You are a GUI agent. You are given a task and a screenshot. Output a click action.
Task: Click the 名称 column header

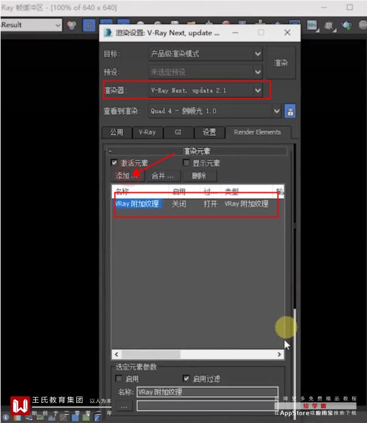click(140, 192)
